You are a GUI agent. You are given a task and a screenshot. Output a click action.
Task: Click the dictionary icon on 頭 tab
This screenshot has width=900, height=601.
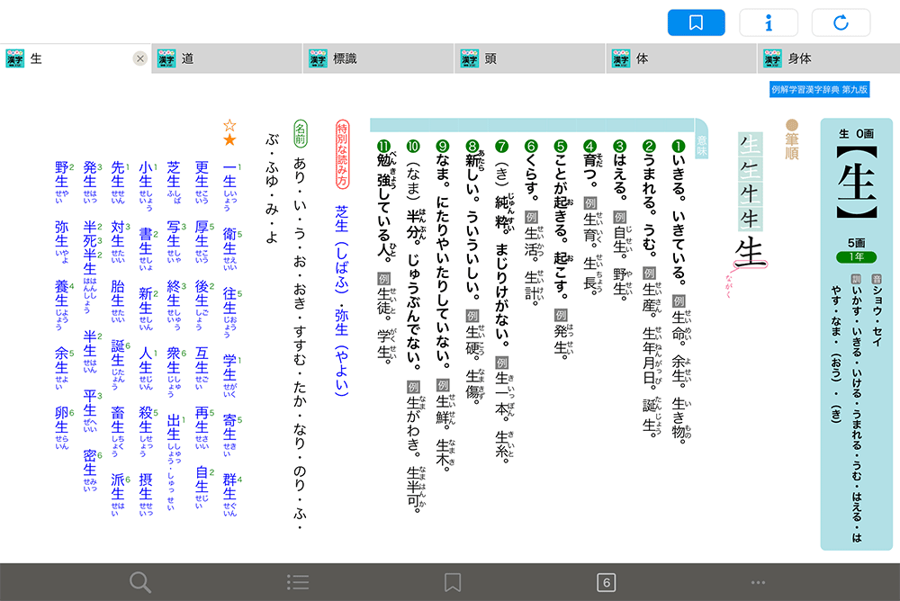[x=470, y=58]
